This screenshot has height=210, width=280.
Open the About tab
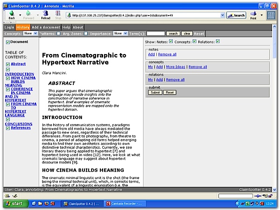click(x=78, y=28)
